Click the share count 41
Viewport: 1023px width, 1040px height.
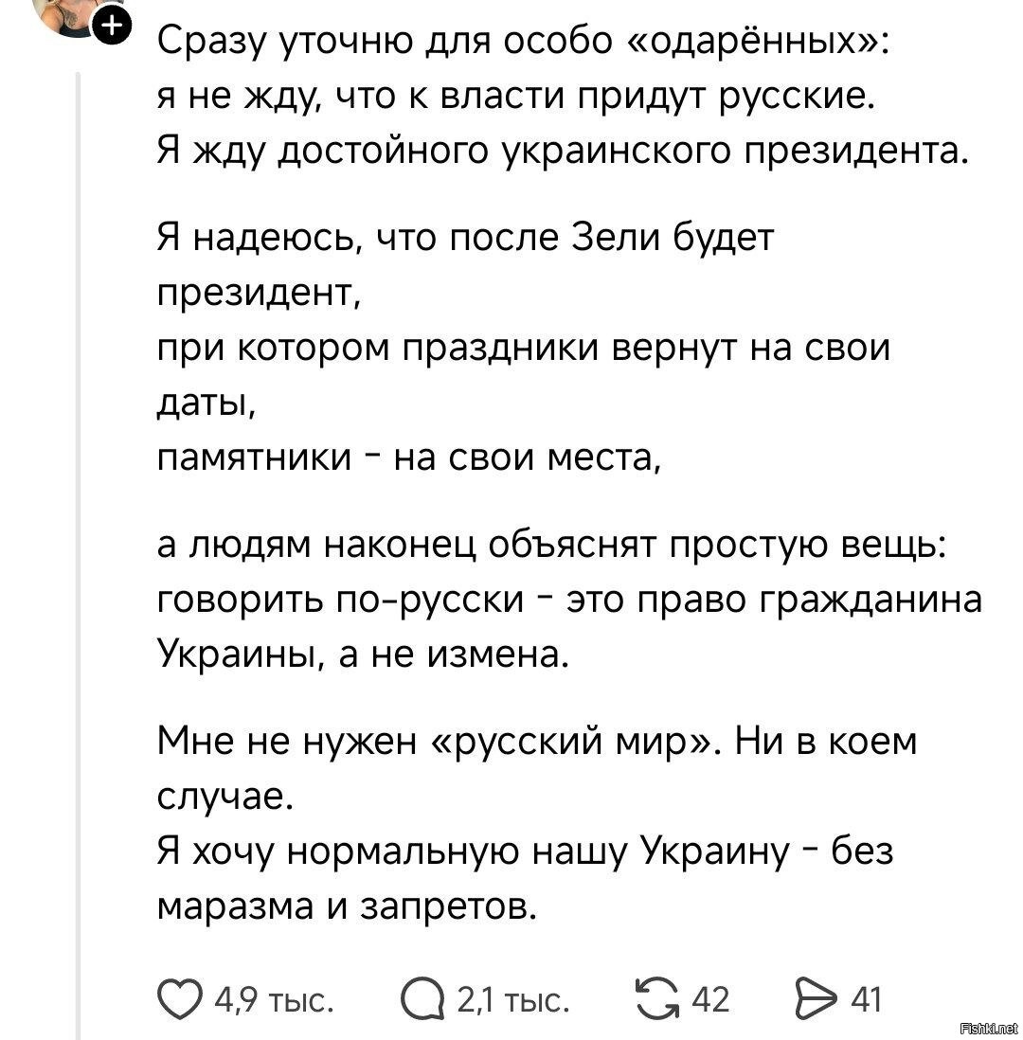(x=867, y=1000)
